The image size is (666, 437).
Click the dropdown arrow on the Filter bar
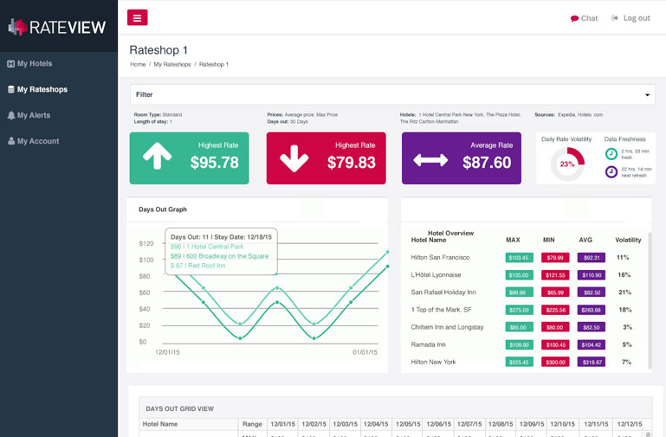646,95
